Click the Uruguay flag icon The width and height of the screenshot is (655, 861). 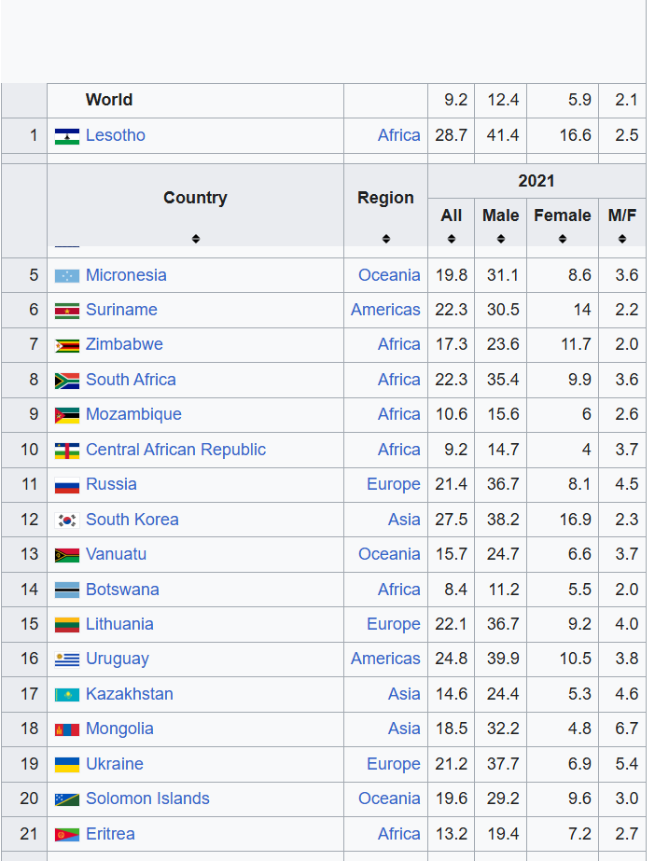66,660
